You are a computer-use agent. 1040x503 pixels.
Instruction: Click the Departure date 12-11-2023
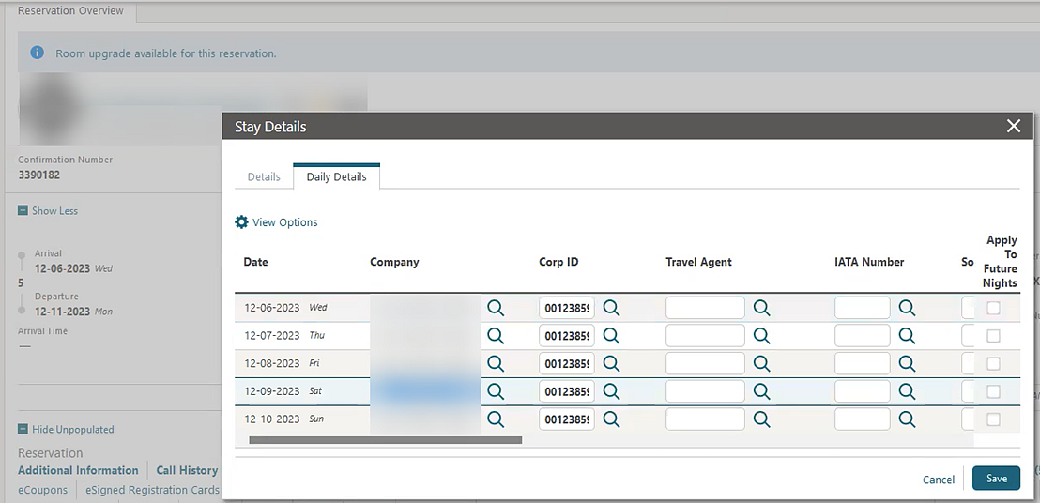click(x=62, y=311)
